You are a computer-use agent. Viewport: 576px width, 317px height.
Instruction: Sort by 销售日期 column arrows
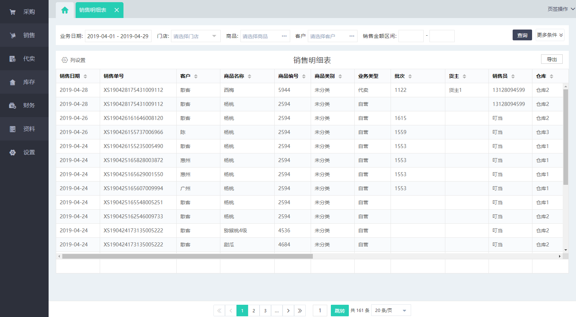(85, 76)
